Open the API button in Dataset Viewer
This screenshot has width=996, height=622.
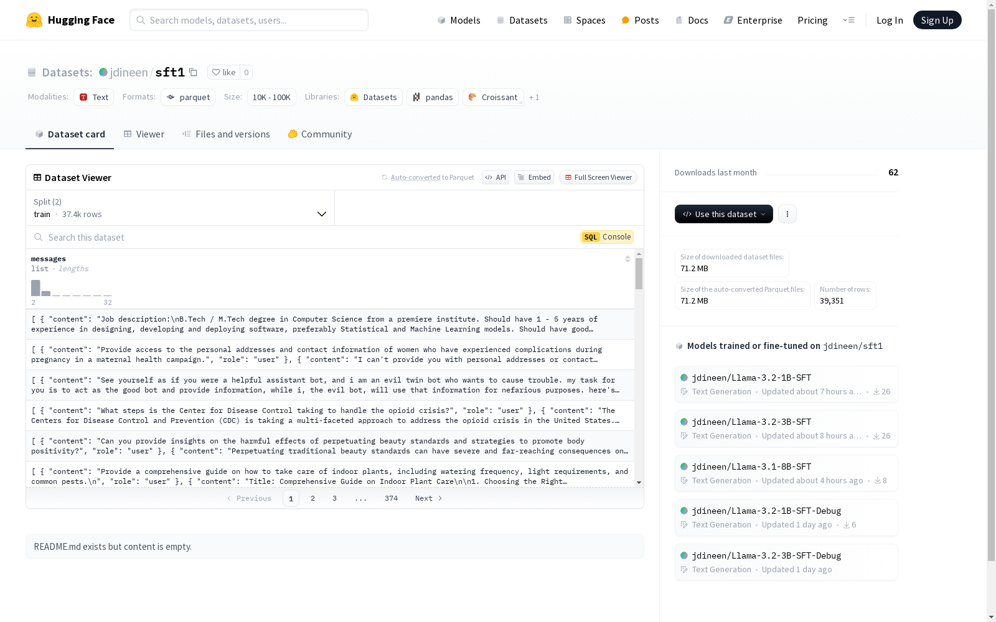496,177
